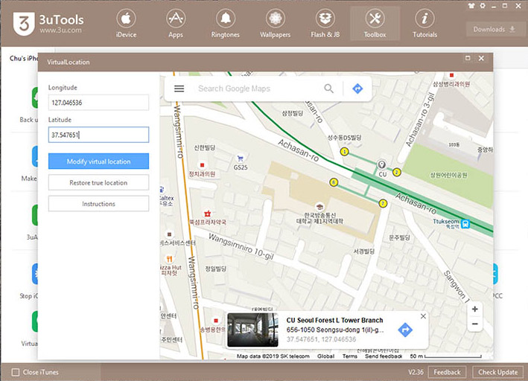Click the directions icon in search bar

click(x=357, y=89)
